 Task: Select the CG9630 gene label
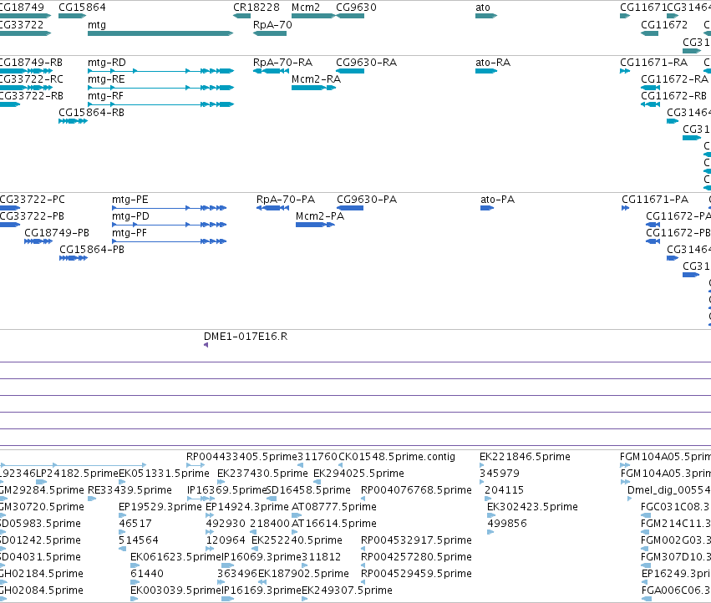coord(357,8)
